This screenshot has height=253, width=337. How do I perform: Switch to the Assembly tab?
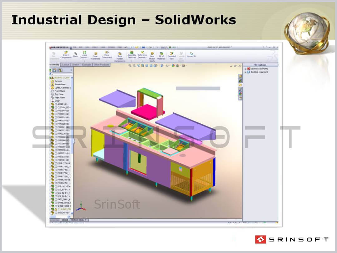(x=54, y=65)
